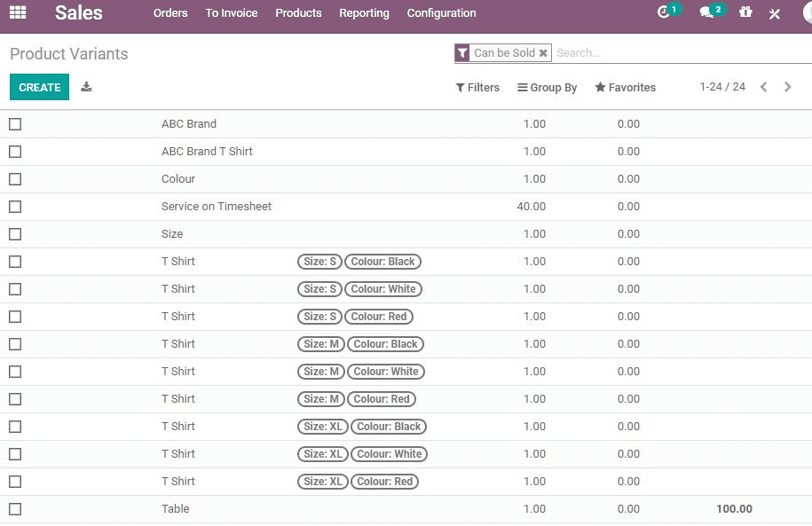812x526 pixels.
Task: Click the Sales app title
Action: (79, 13)
